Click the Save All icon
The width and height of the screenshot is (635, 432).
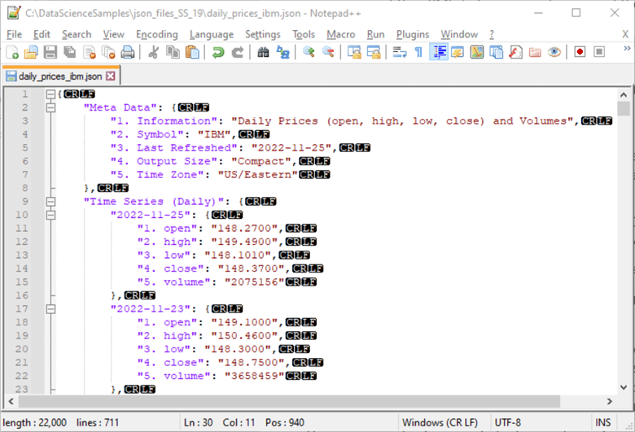point(70,52)
